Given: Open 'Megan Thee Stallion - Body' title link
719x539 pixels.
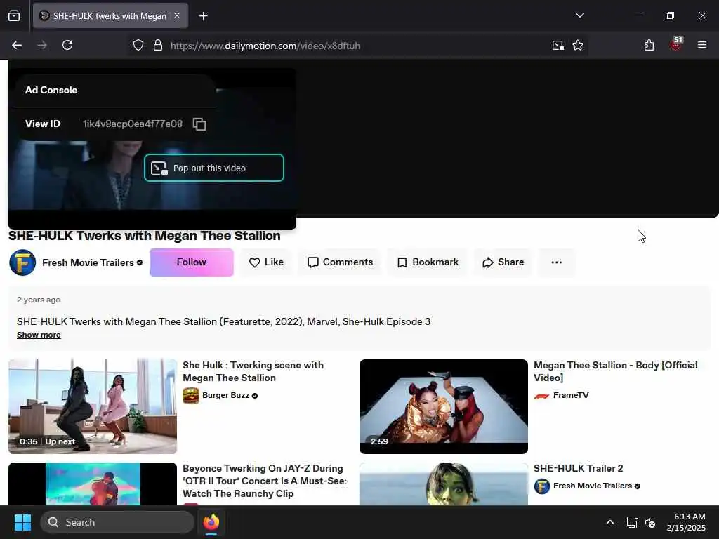Looking at the screenshot, I should tap(615, 371).
